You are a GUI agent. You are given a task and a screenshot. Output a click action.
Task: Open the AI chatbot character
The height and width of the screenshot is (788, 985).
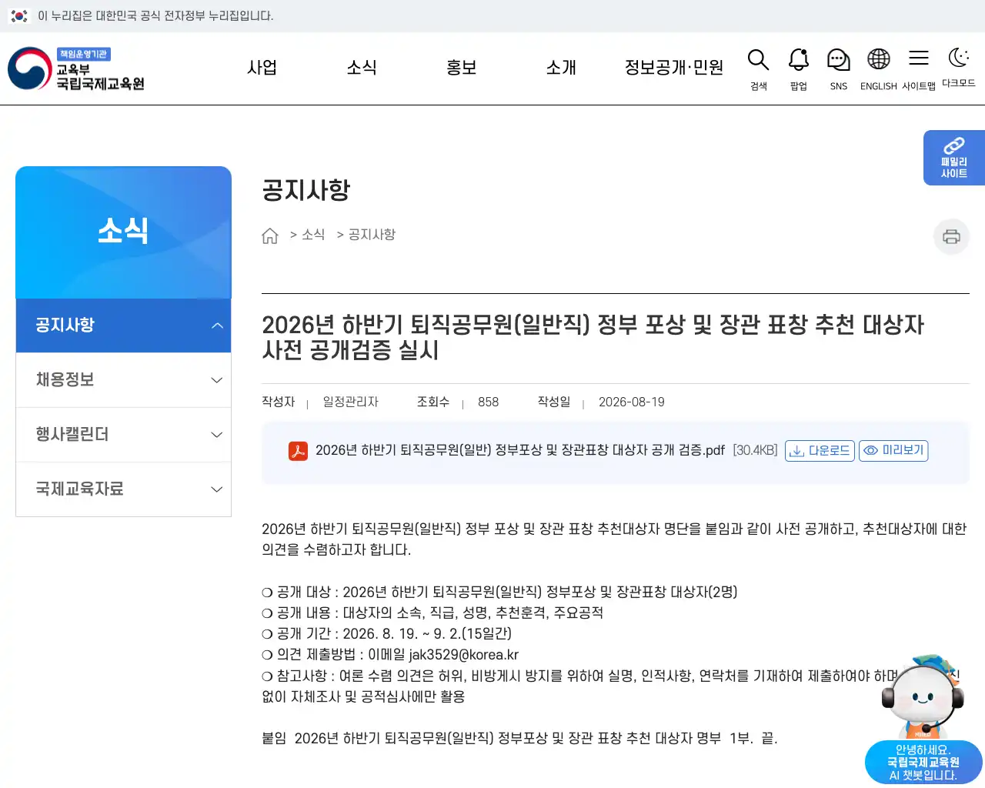923,698
